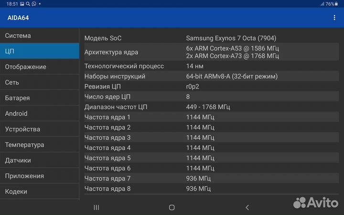The width and height of the screenshot is (344, 215).
Task: Open the Сеть section
Action: click(40, 82)
